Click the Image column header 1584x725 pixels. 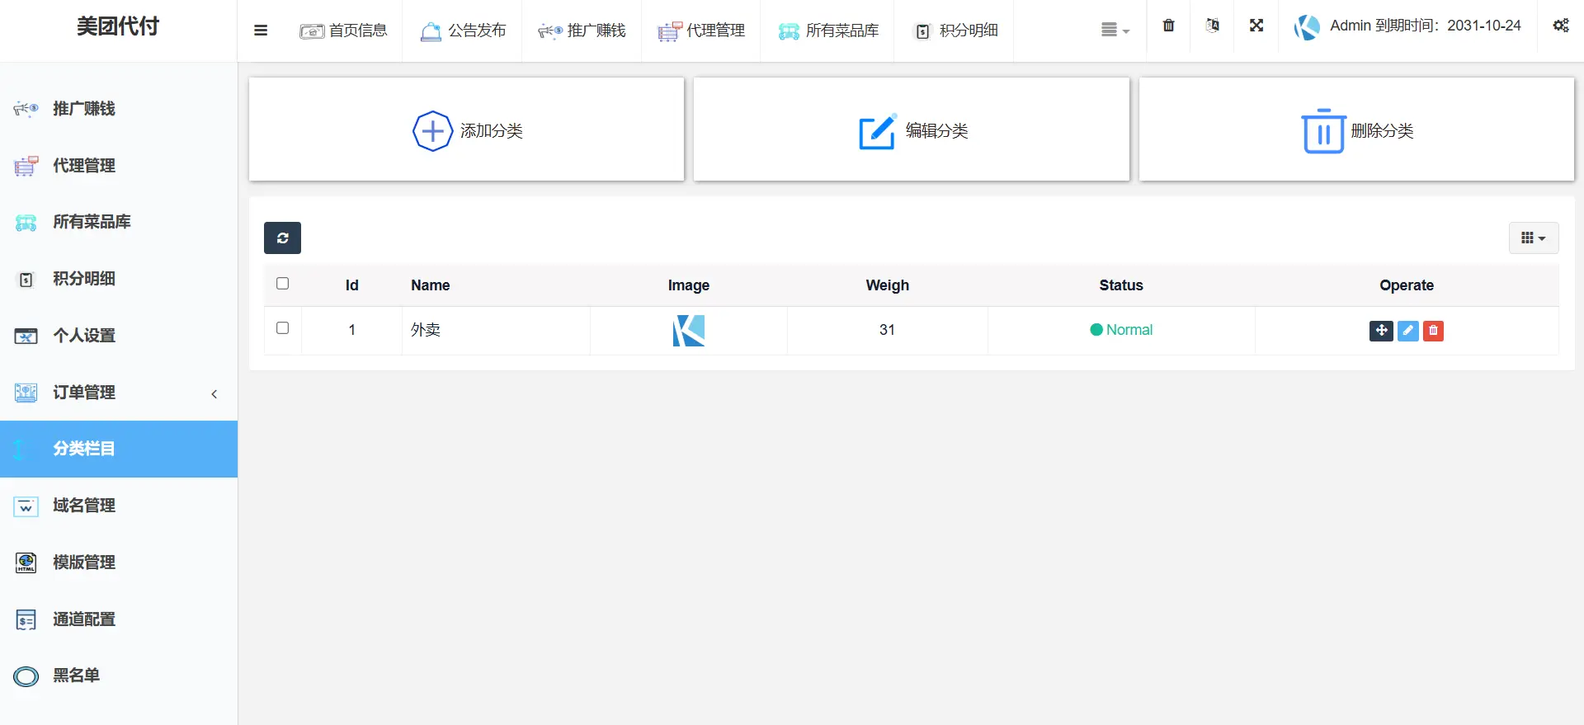click(x=689, y=285)
